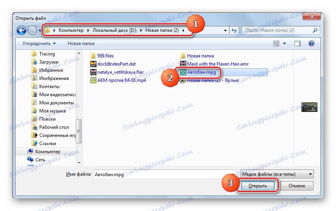Click the Избранное star folder icon
The width and height of the screenshot is (336, 211).
34,70
